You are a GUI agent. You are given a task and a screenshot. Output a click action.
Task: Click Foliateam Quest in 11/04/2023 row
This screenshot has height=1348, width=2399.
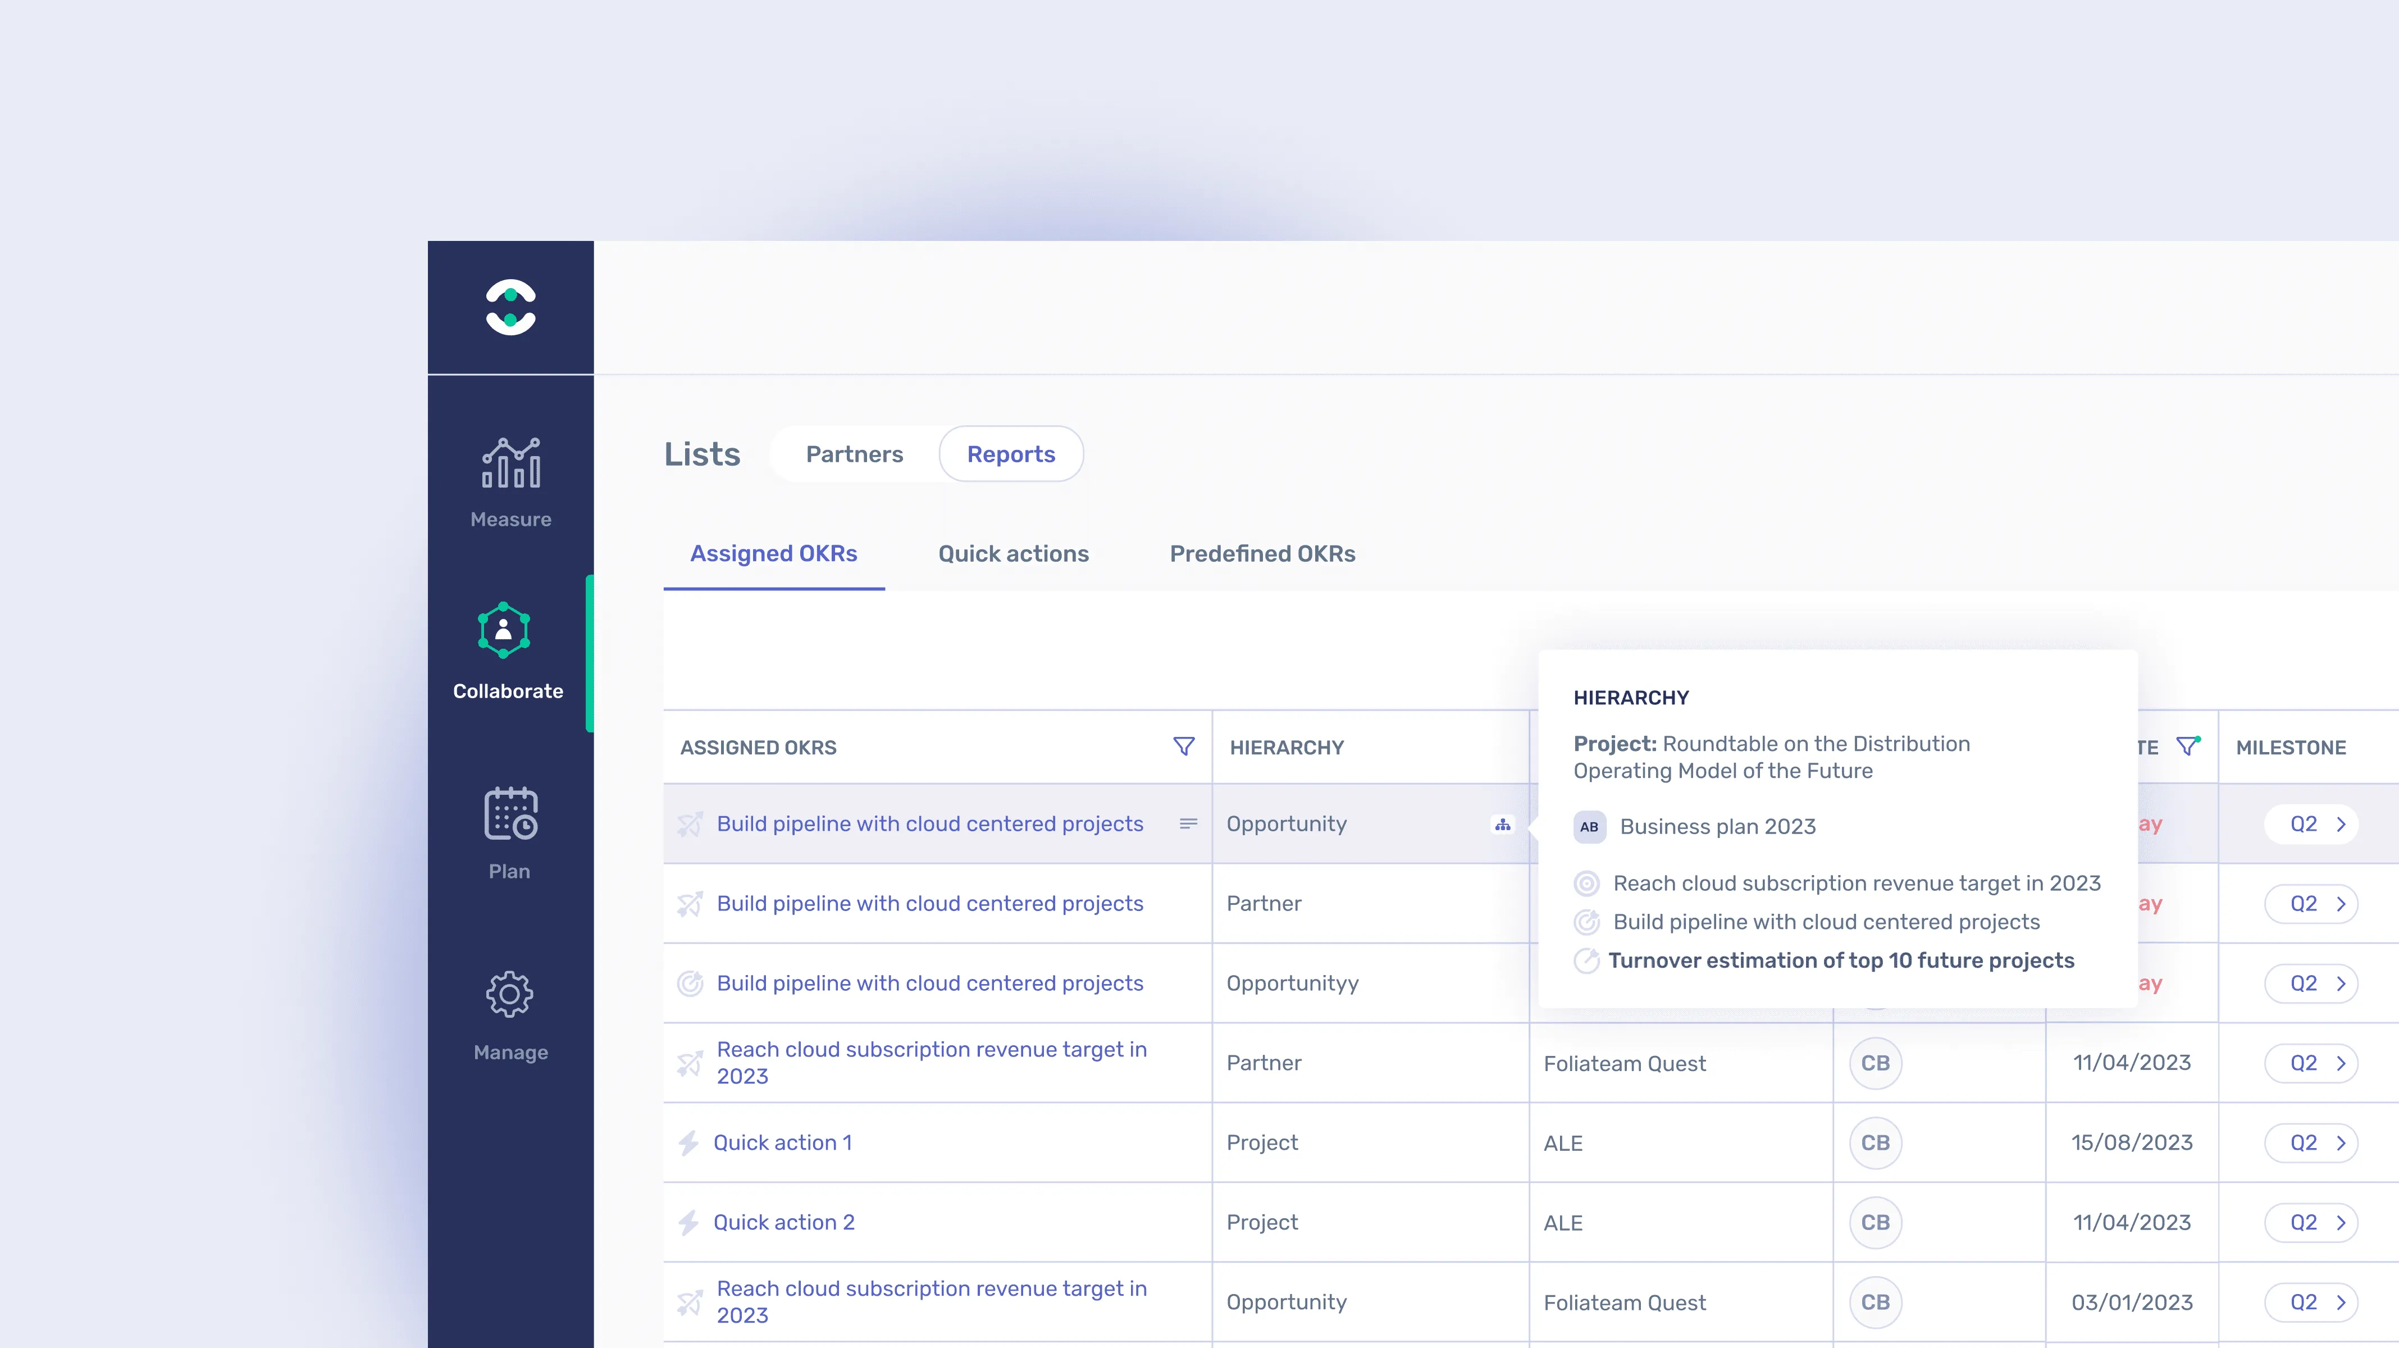[x=1624, y=1064]
